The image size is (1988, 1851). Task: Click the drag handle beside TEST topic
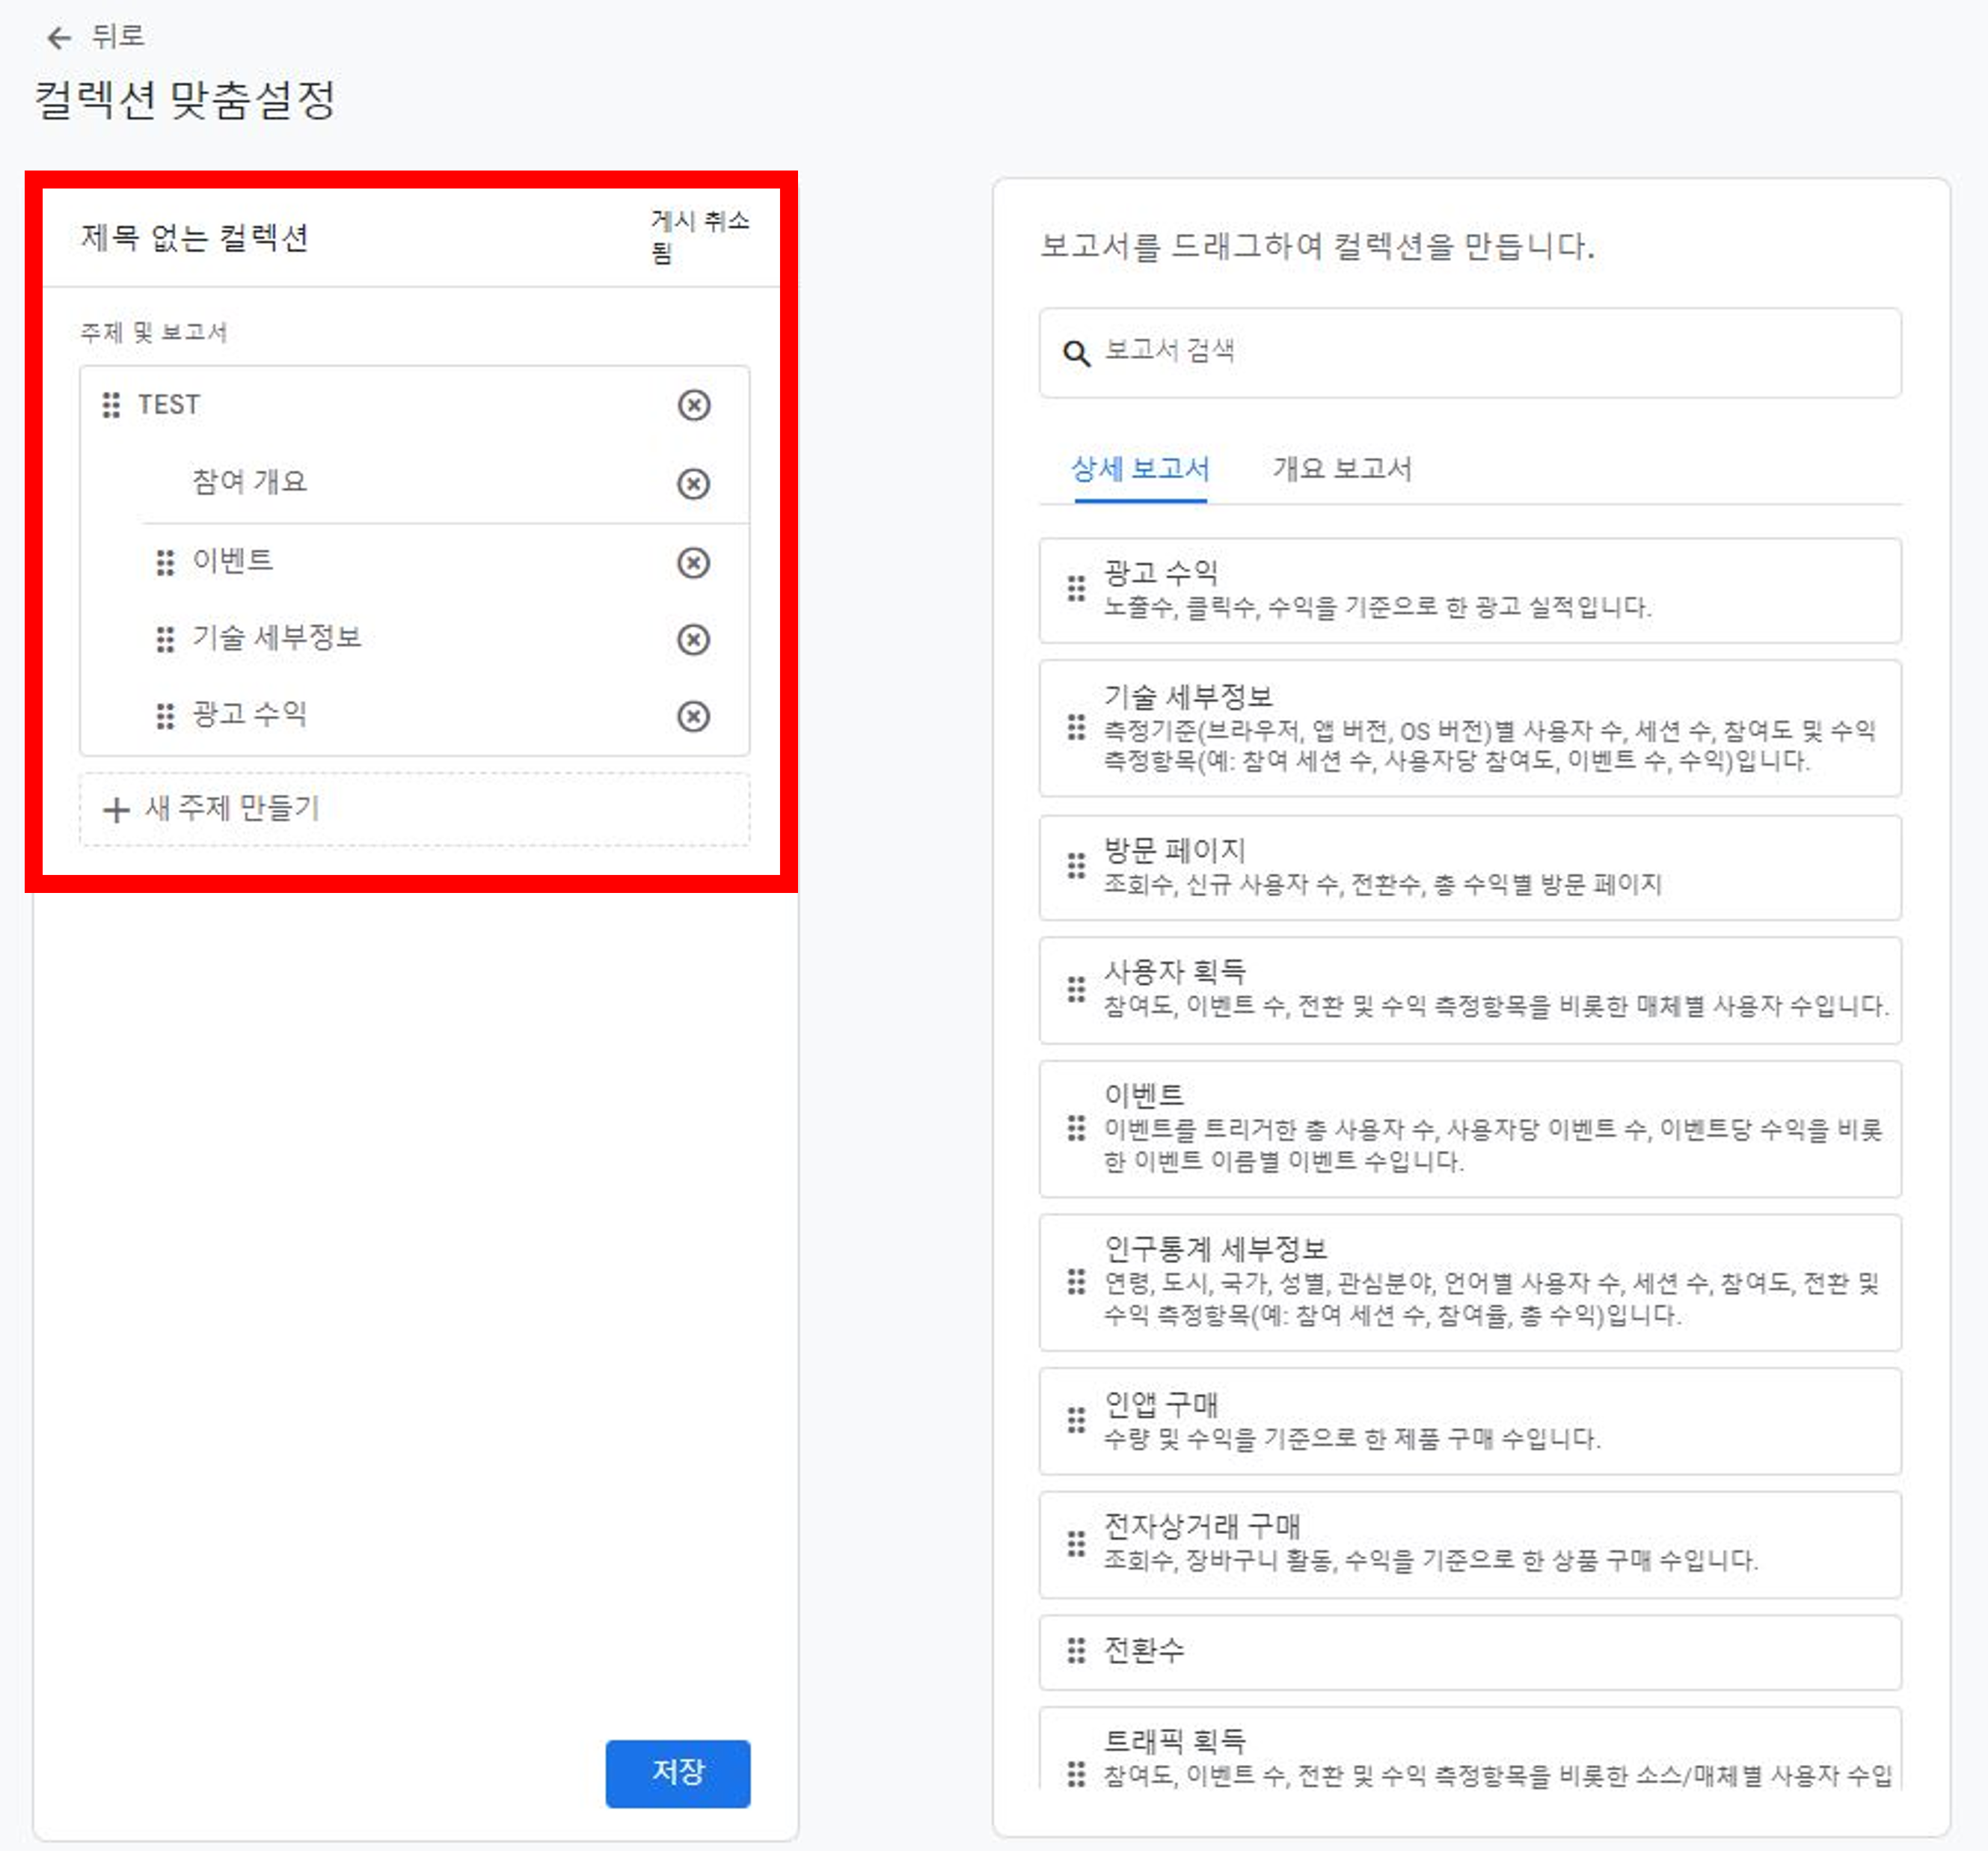click(111, 405)
